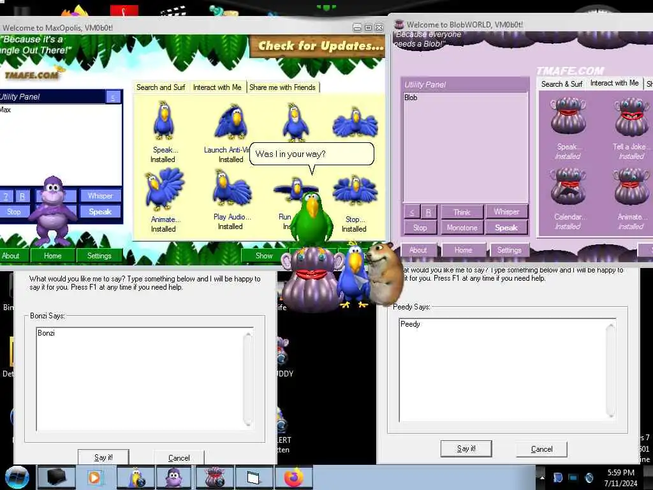Click the green Peedy parrot character
Viewport: 653px width, 490px height.
pos(311,219)
